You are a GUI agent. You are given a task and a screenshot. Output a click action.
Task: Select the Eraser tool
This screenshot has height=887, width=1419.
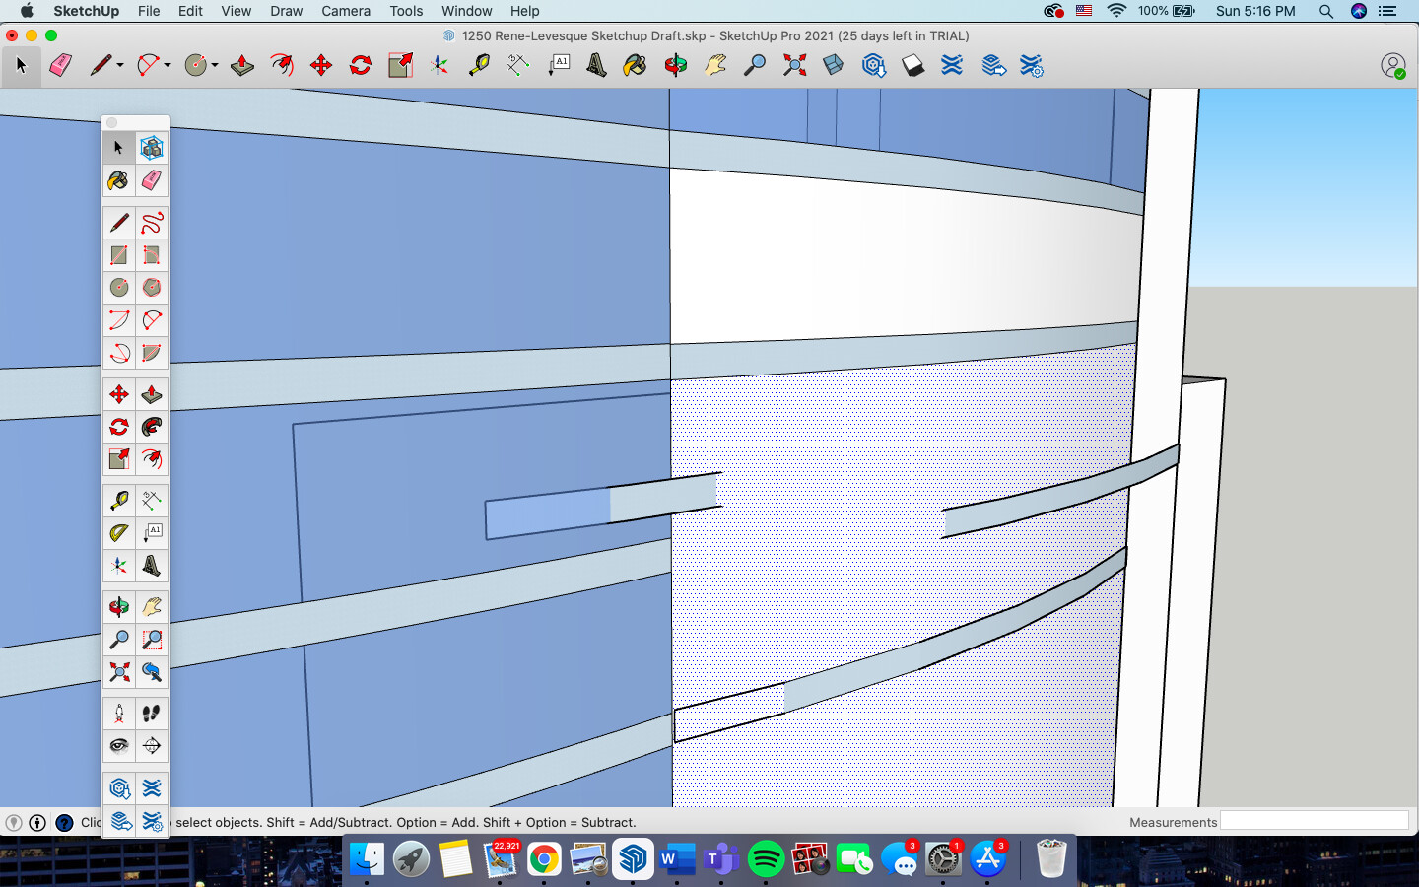[152, 180]
